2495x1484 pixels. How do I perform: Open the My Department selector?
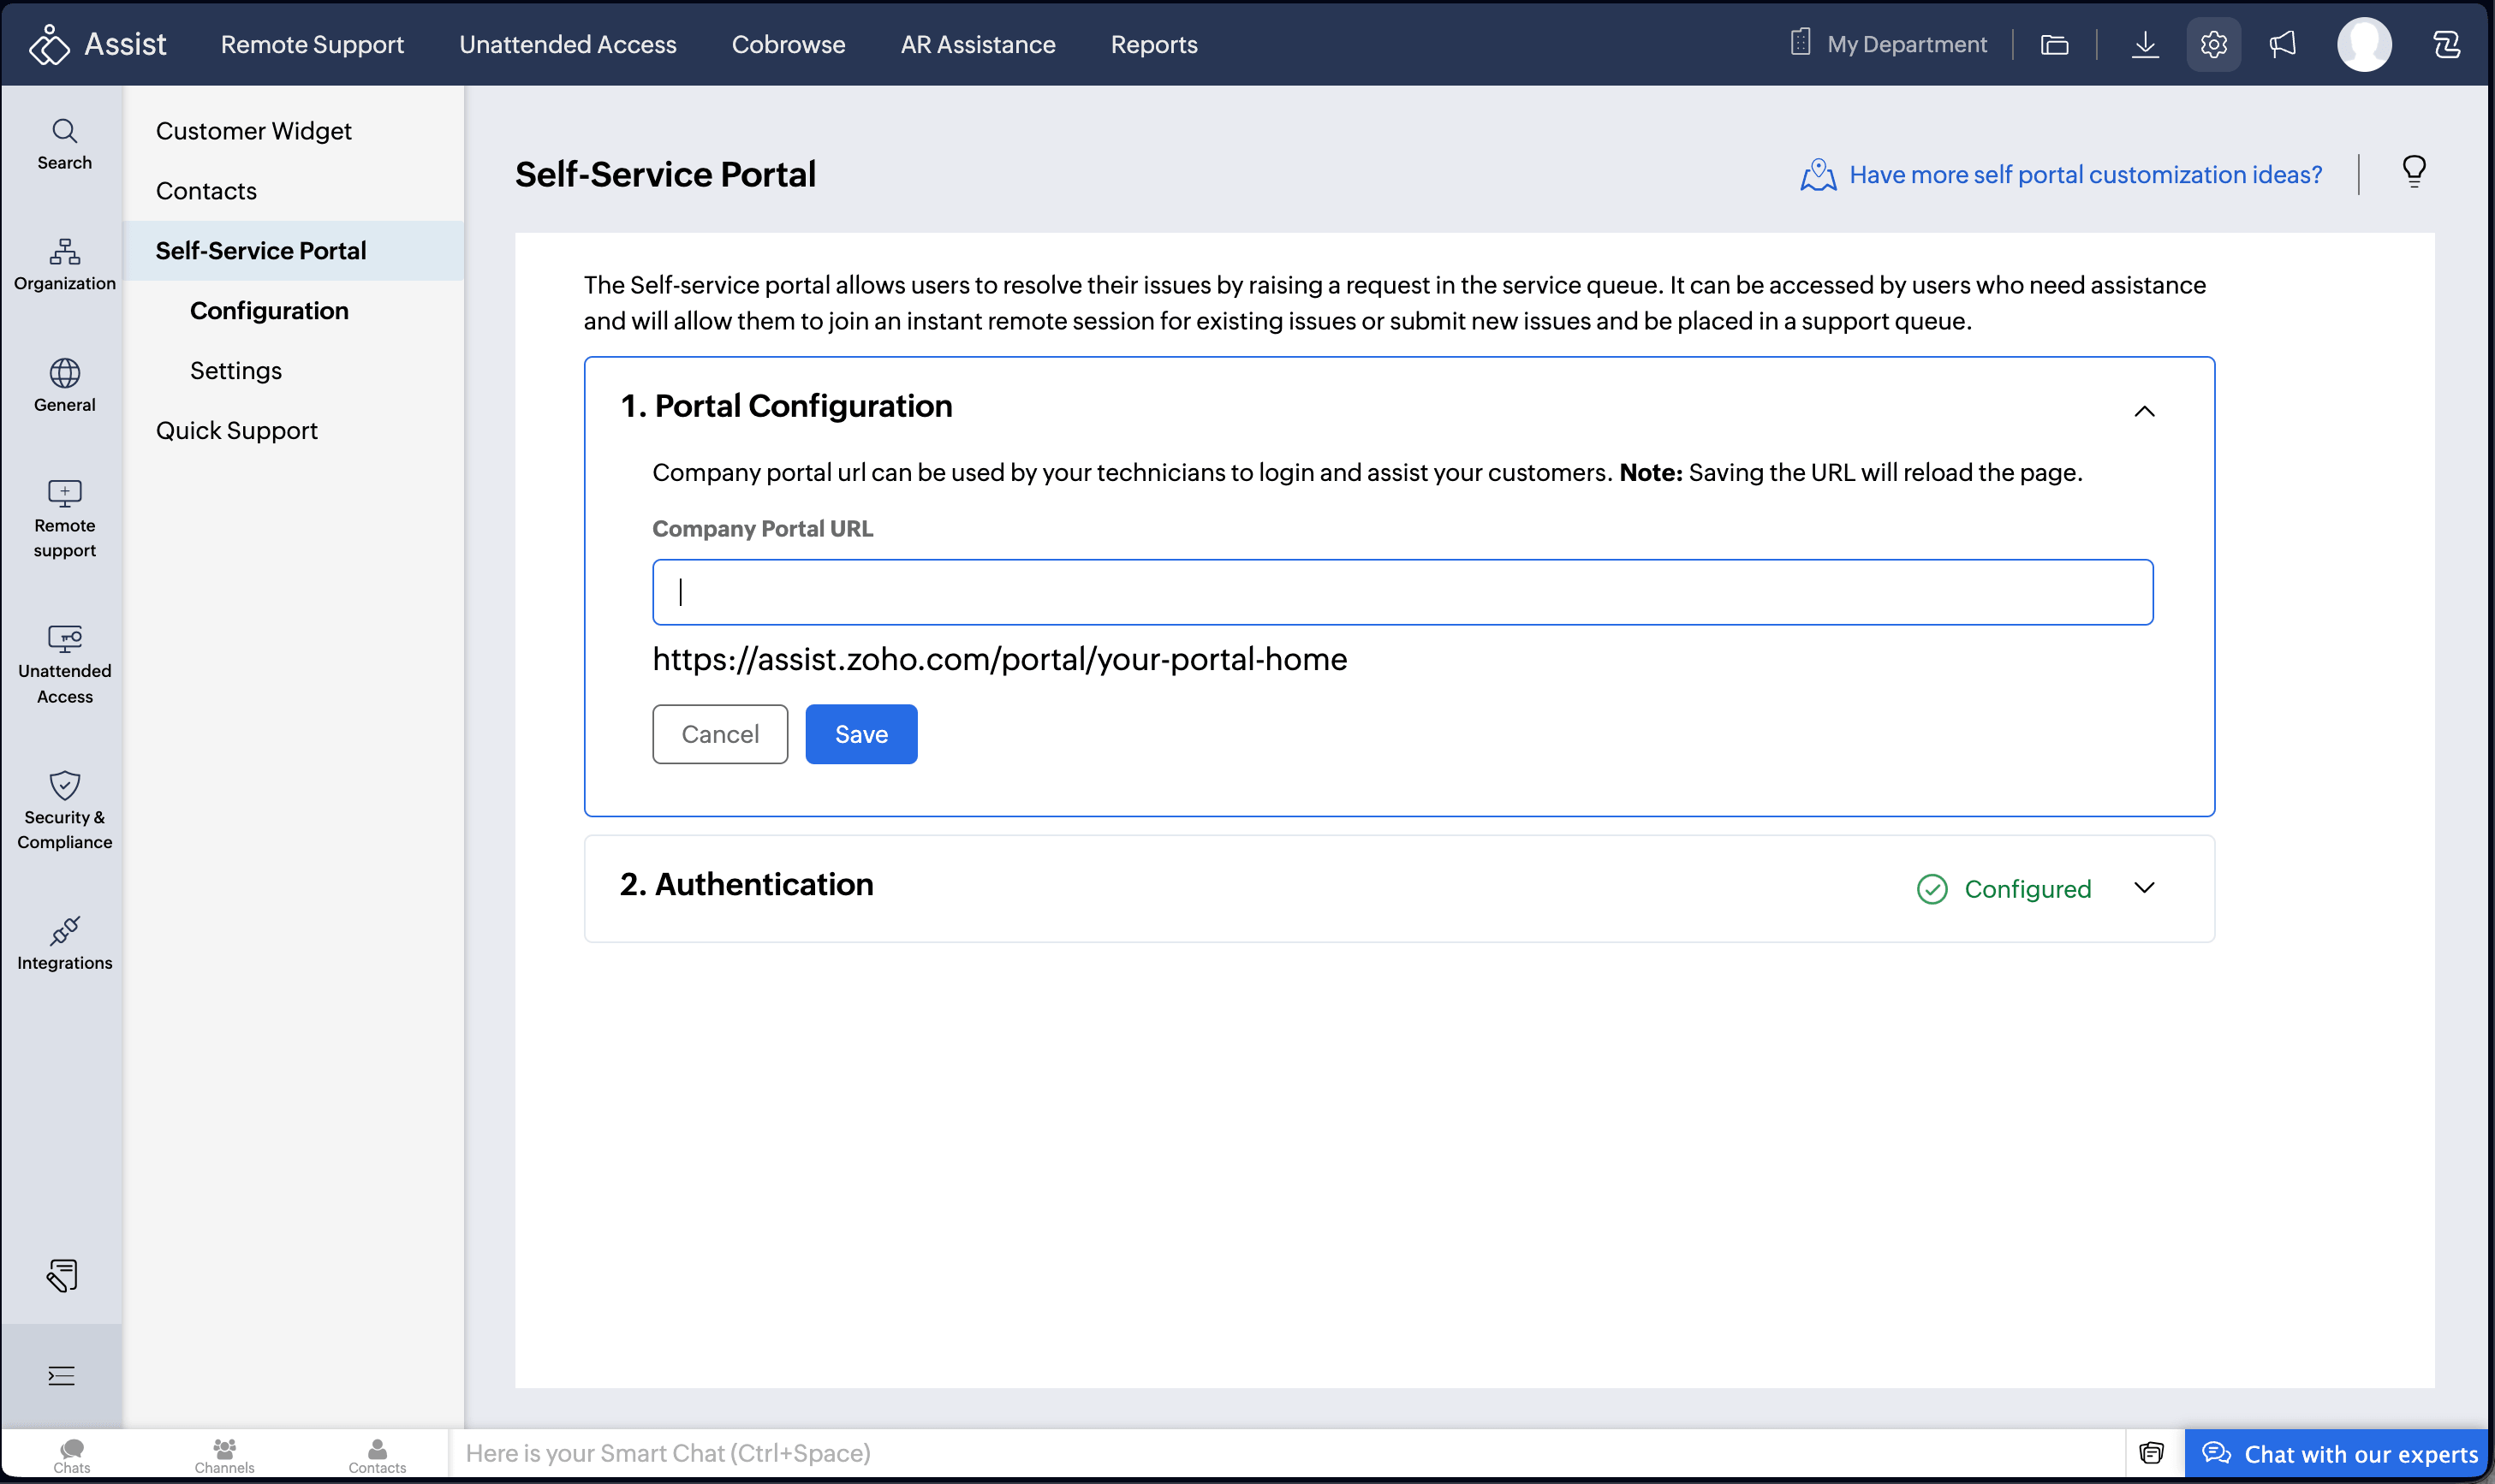tap(1888, 44)
